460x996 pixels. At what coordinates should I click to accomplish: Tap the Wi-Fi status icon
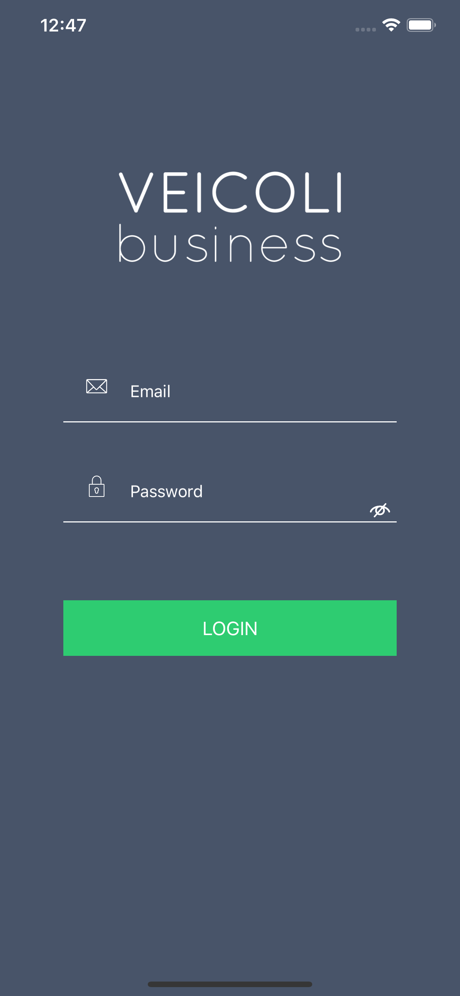click(391, 25)
